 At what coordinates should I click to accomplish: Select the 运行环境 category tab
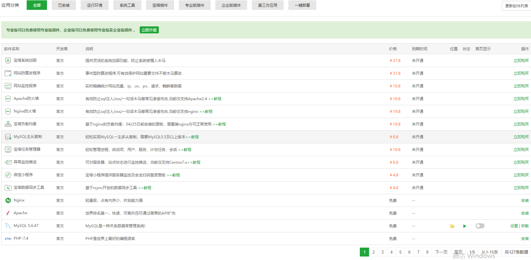click(x=95, y=5)
